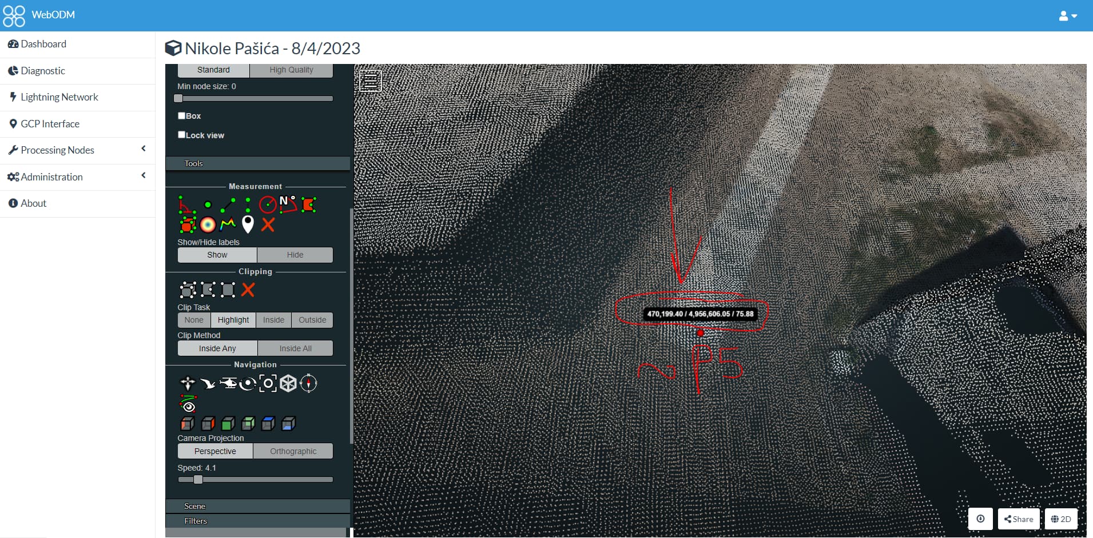Place an Annotation marker

pos(248,224)
